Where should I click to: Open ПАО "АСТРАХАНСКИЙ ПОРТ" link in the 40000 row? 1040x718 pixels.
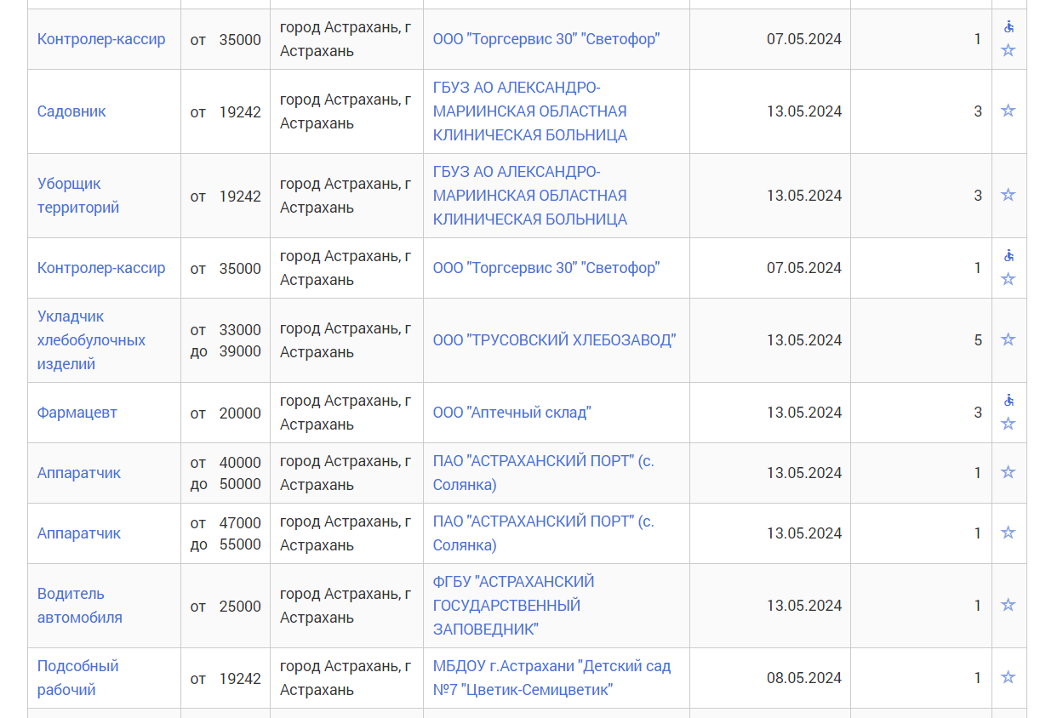544,473
